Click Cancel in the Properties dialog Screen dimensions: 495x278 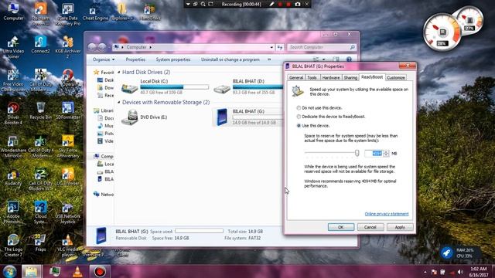tap(370, 227)
